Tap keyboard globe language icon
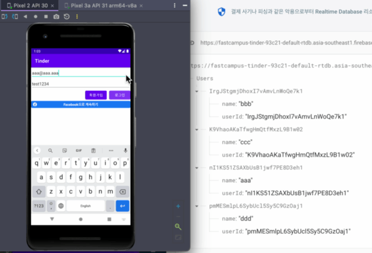The width and height of the screenshot is (372, 253). [61, 206]
